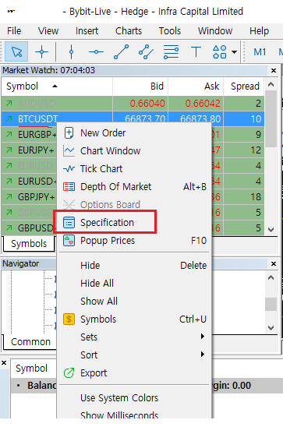Select the GBPJPY+ symbol row
The width and height of the screenshot is (283, 427).
point(29,197)
